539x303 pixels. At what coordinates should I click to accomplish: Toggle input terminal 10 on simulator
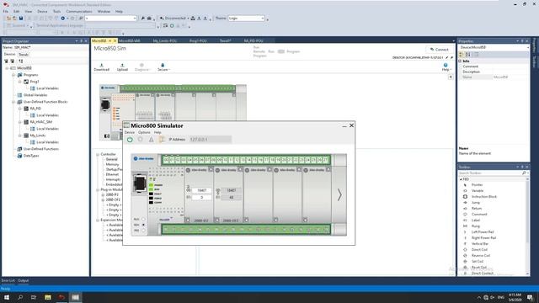225,160
